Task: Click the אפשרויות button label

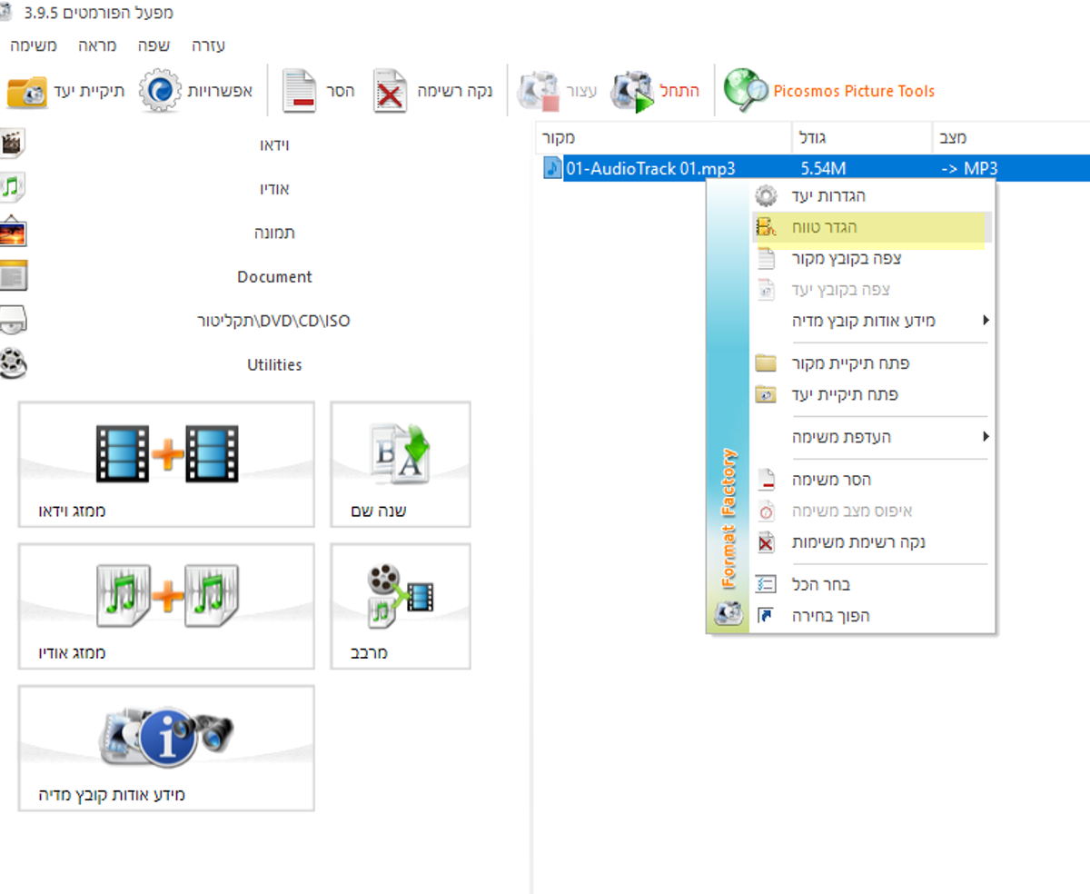Action: point(220,91)
